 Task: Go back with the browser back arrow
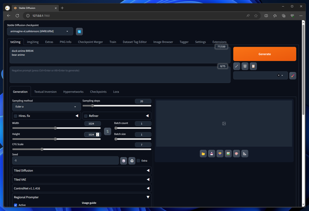pyautogui.click(x=8, y=16)
